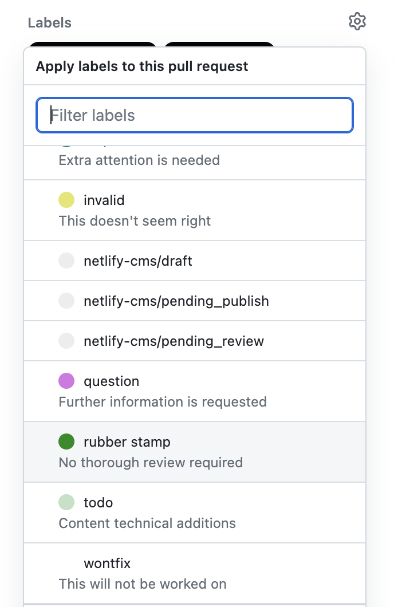Image resolution: width=394 pixels, height=607 pixels.
Task: Select the invalid label
Action: point(104,200)
